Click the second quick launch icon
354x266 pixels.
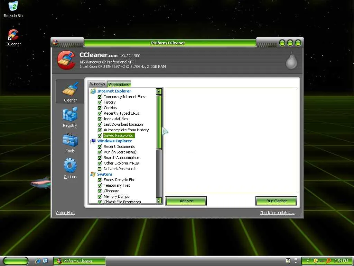(45, 261)
